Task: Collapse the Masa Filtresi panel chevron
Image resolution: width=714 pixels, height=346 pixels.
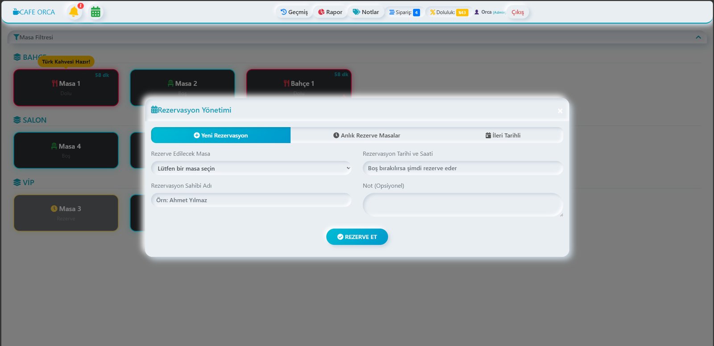Action: 698,37
